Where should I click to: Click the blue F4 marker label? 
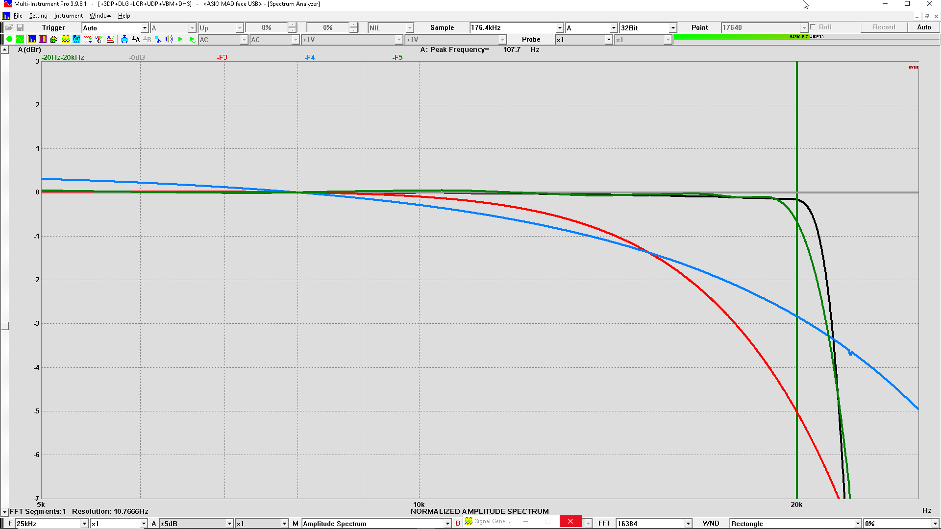tap(310, 57)
